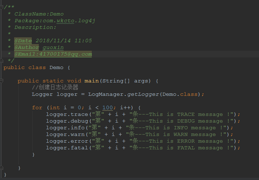The image size is (259, 180).
Task: Click the text "ClassName:Demo" in the comment
Action: [39, 14]
